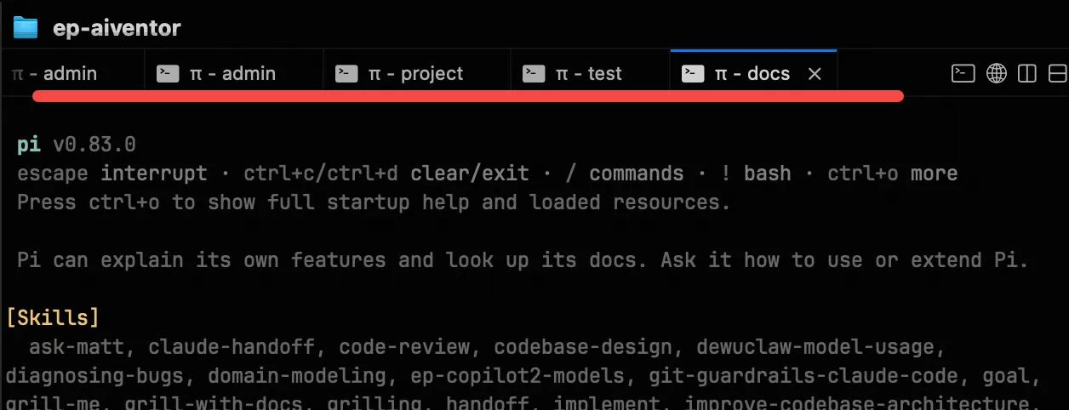
Task: Click the terminal icon on π - test tab
Action: click(x=534, y=74)
